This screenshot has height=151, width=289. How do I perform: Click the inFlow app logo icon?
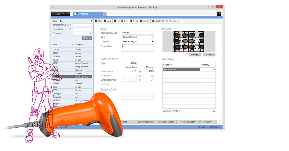(53, 7)
